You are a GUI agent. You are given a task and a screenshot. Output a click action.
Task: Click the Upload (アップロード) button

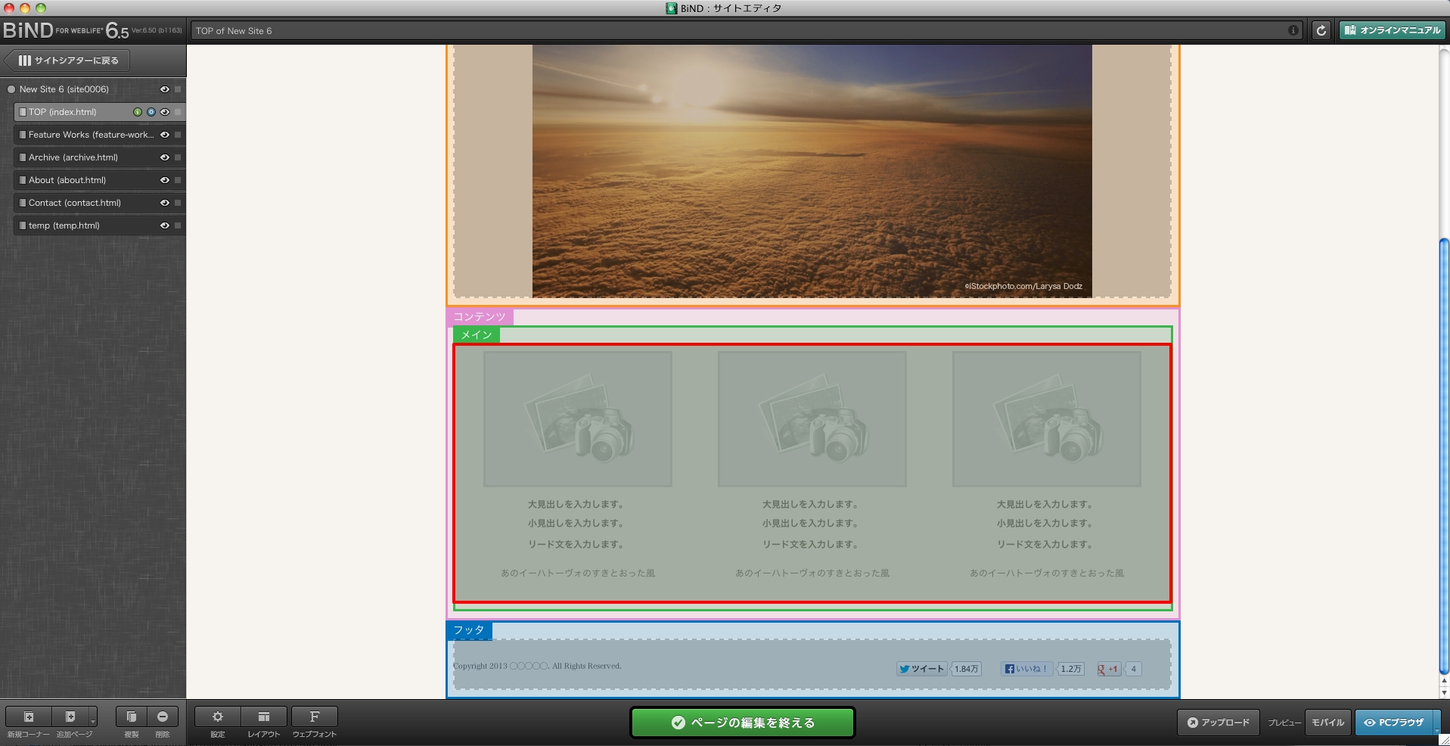1218,723
